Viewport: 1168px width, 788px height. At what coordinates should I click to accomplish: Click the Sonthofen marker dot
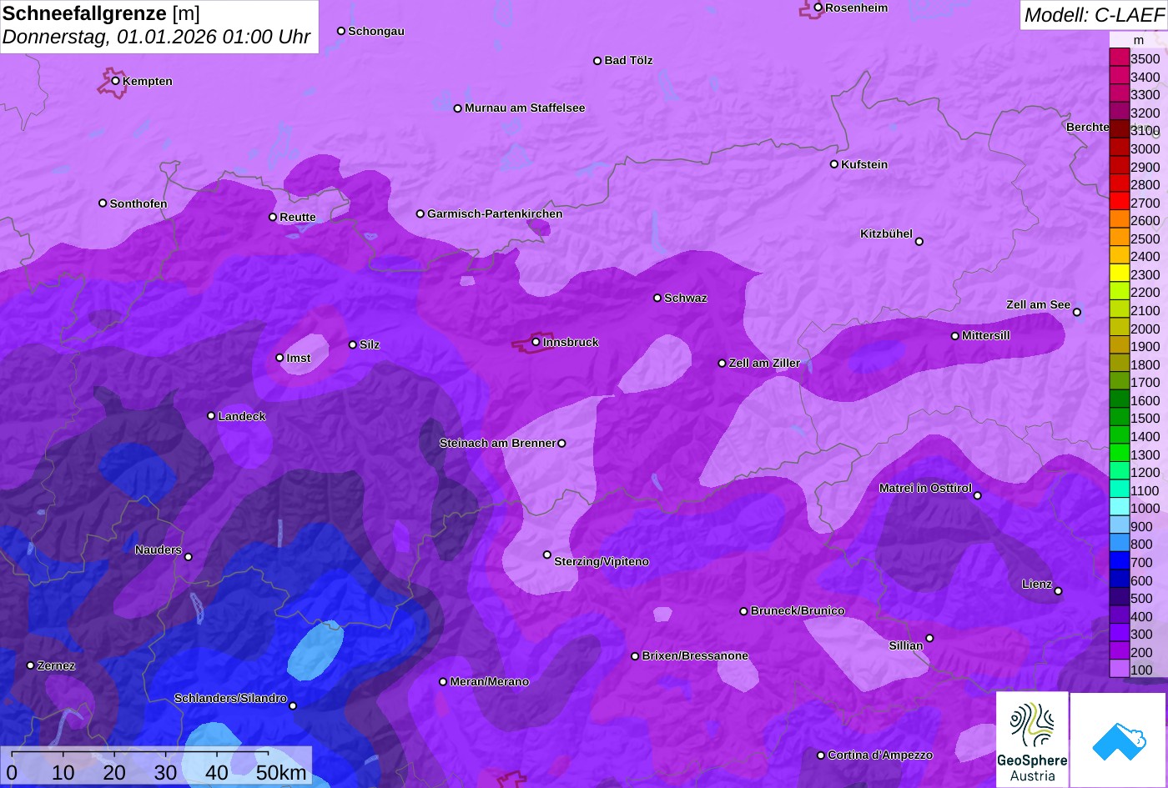(x=103, y=203)
